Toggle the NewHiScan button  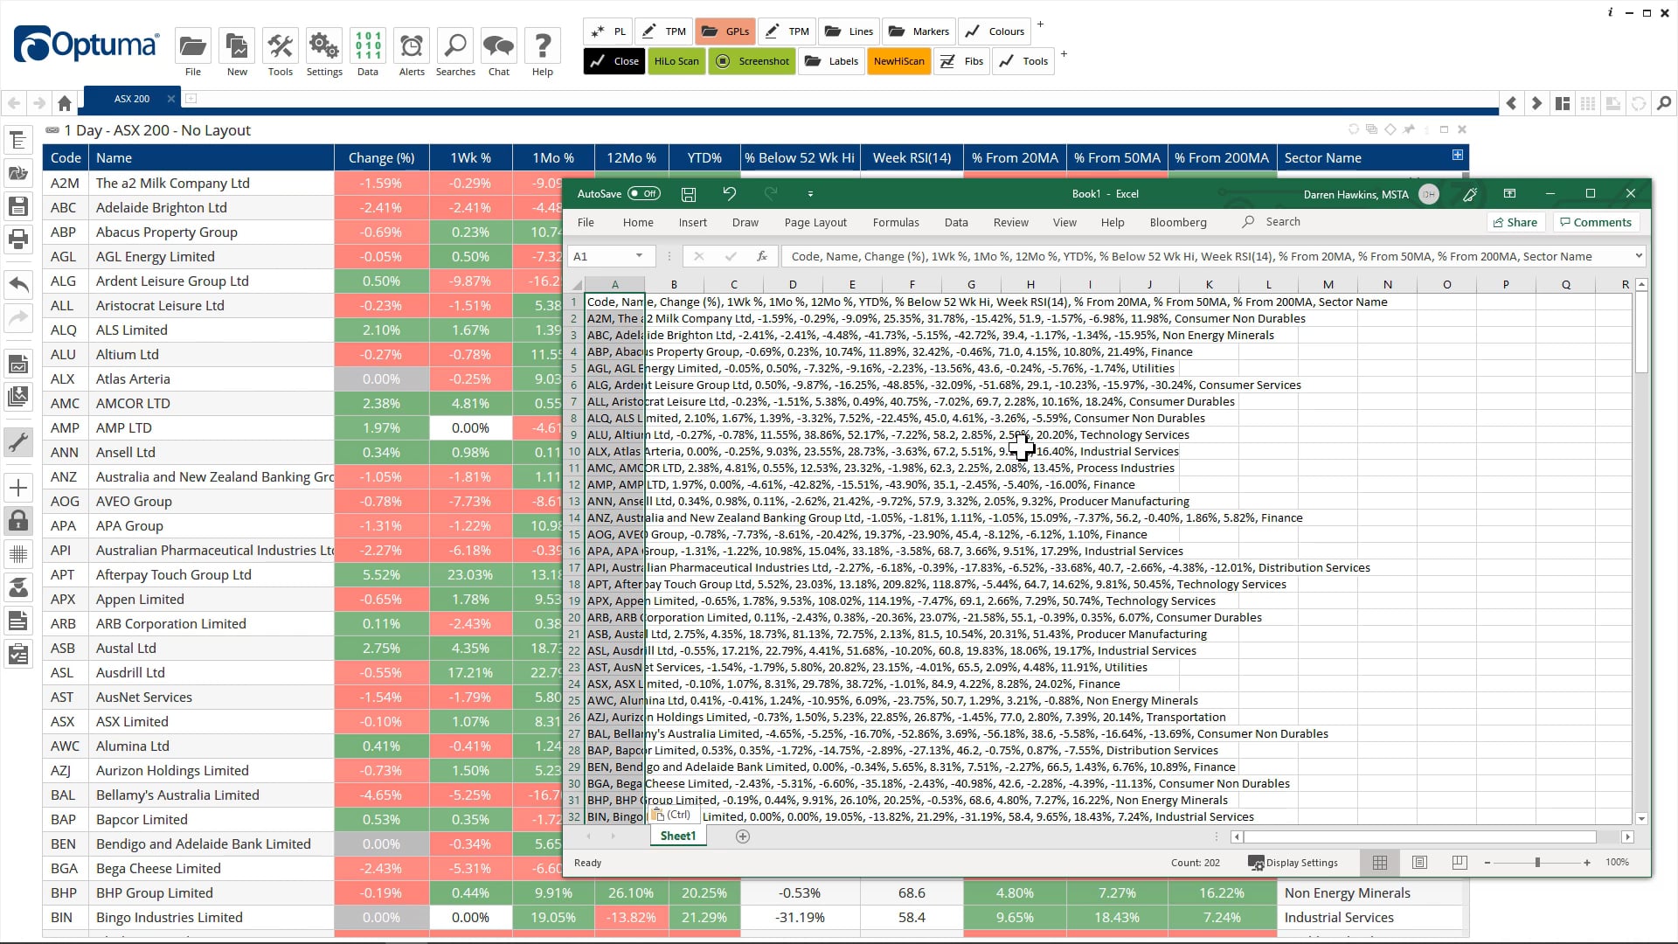click(898, 61)
